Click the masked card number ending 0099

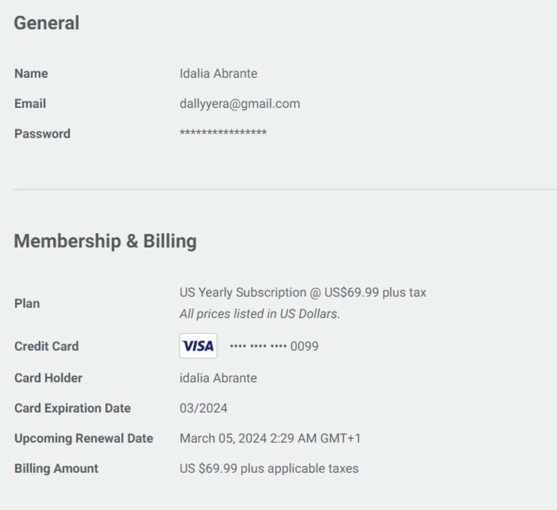click(274, 346)
